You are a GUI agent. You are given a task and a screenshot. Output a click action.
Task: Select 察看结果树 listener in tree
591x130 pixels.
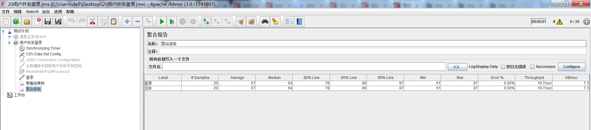(x=35, y=83)
